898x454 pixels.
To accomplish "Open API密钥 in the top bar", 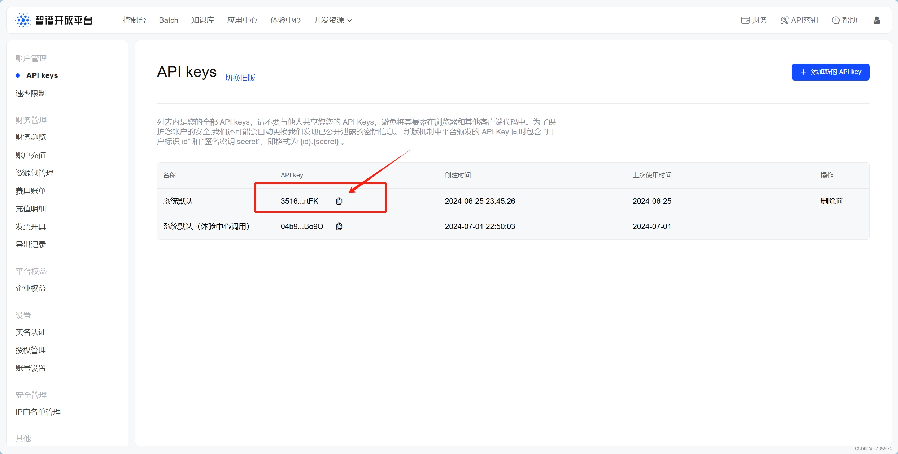I will tap(799, 20).
